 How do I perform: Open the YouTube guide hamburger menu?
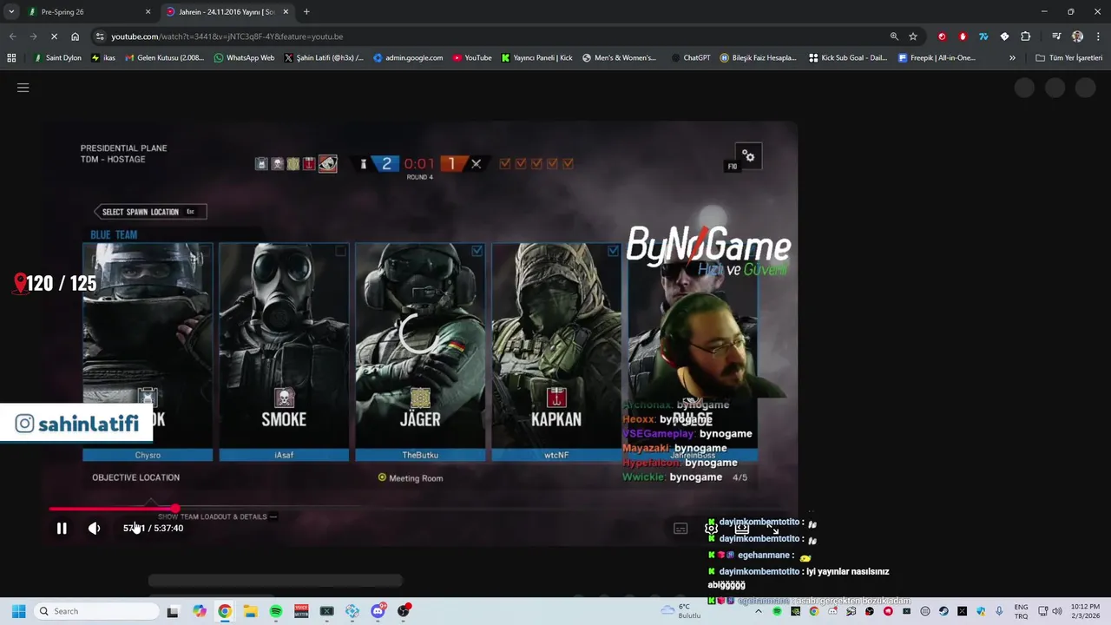click(x=23, y=88)
